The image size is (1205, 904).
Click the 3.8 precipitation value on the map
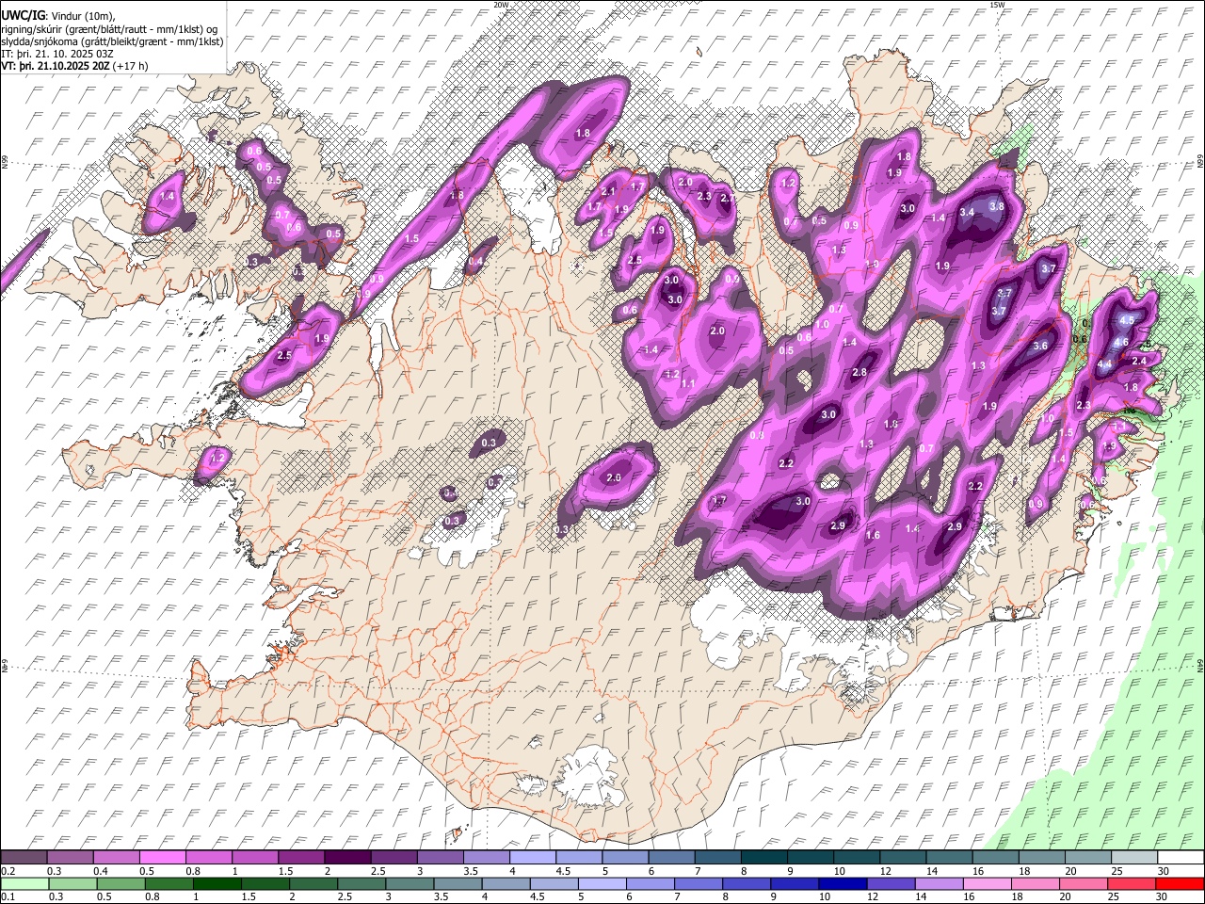[x=997, y=207]
